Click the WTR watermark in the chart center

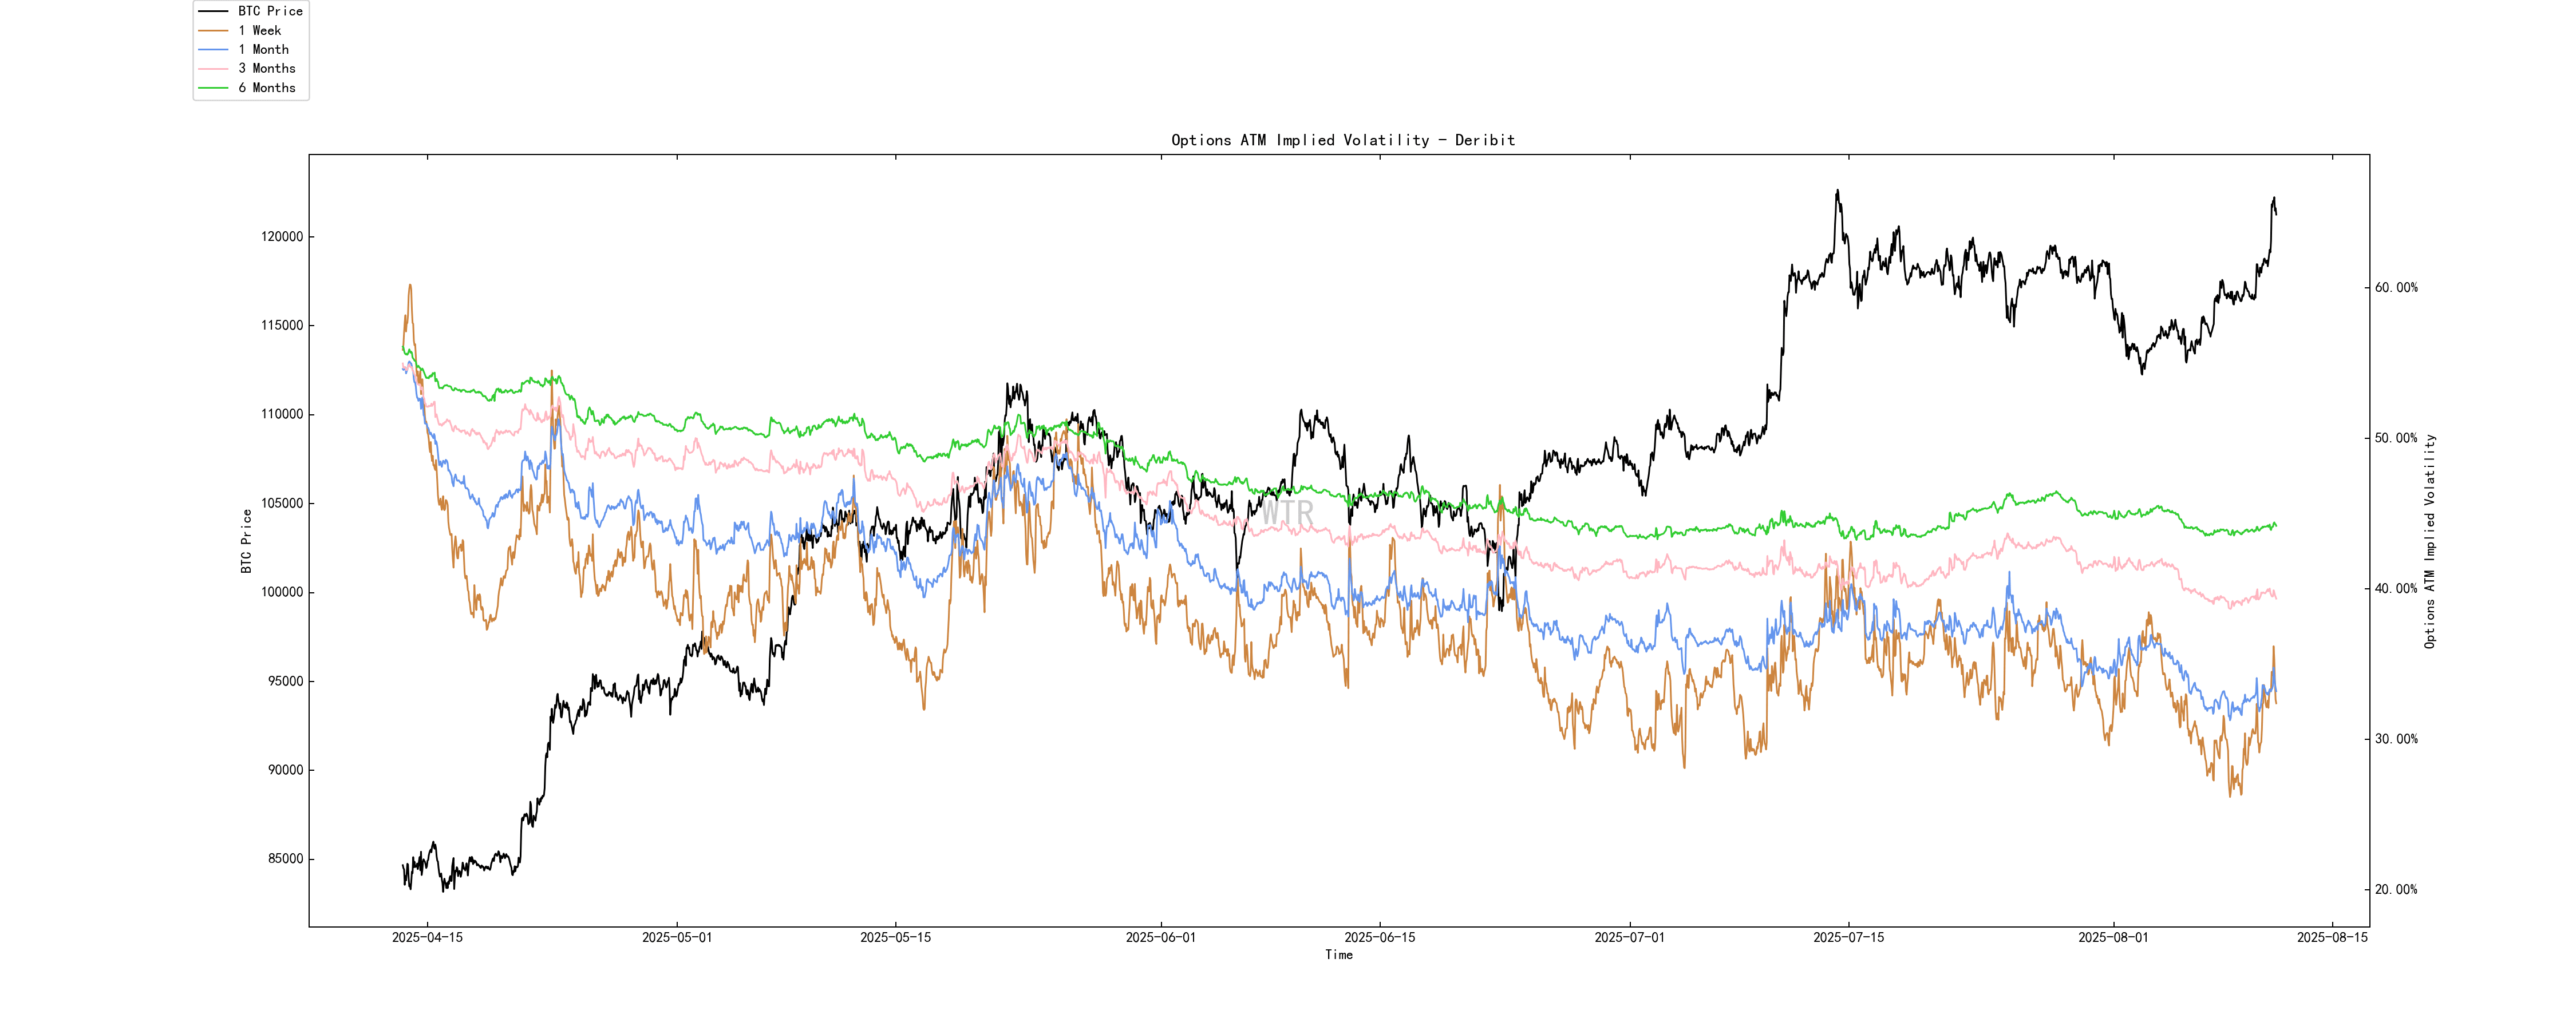coord(1287,513)
